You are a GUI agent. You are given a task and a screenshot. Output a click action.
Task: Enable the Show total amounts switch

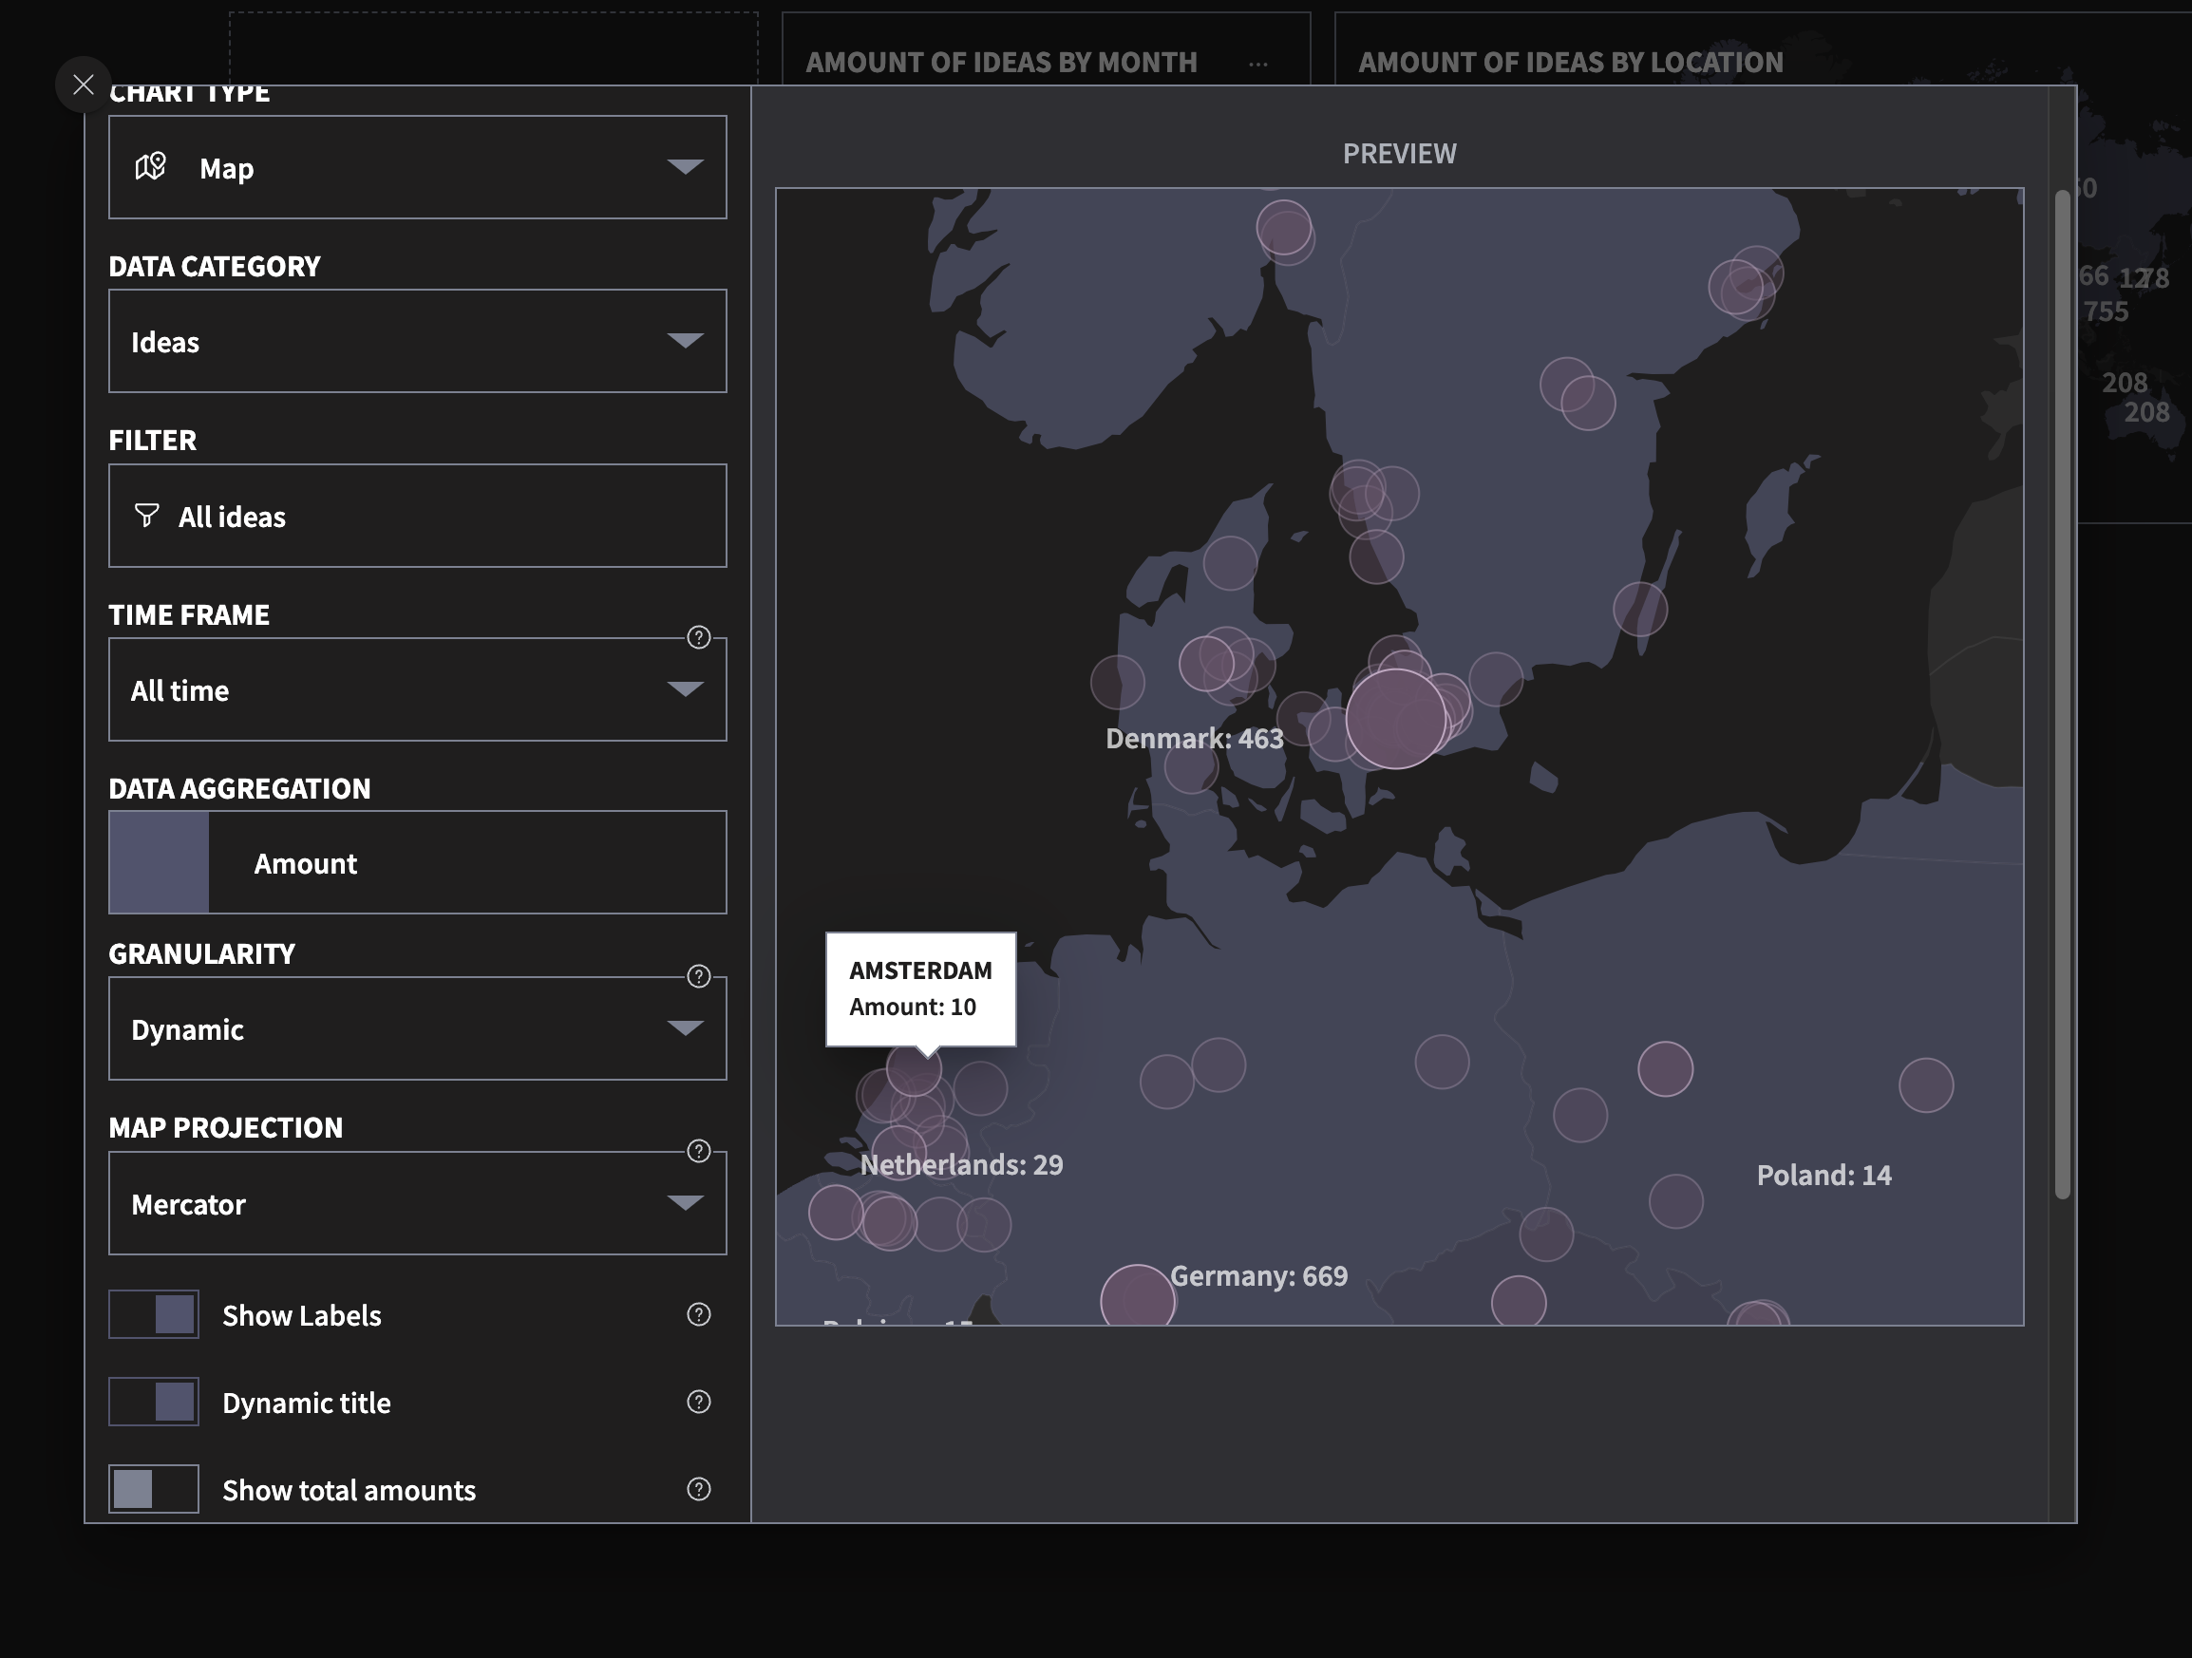coord(154,1489)
